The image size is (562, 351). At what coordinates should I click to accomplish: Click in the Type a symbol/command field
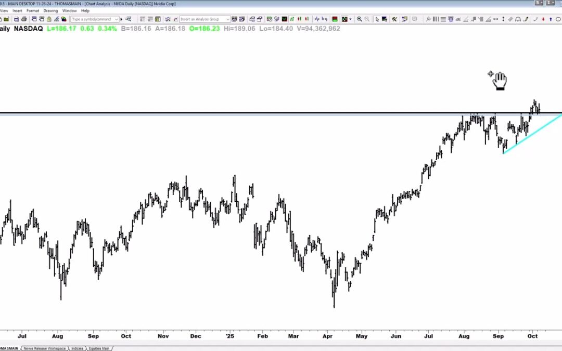pos(91,19)
